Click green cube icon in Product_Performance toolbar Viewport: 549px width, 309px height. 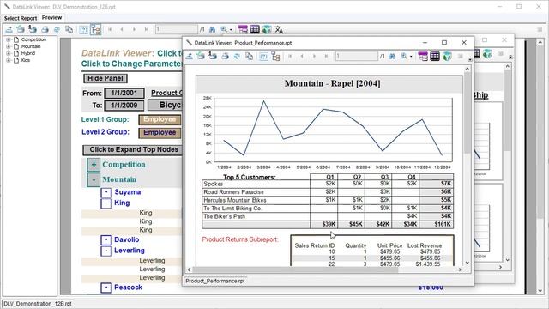click(x=447, y=56)
